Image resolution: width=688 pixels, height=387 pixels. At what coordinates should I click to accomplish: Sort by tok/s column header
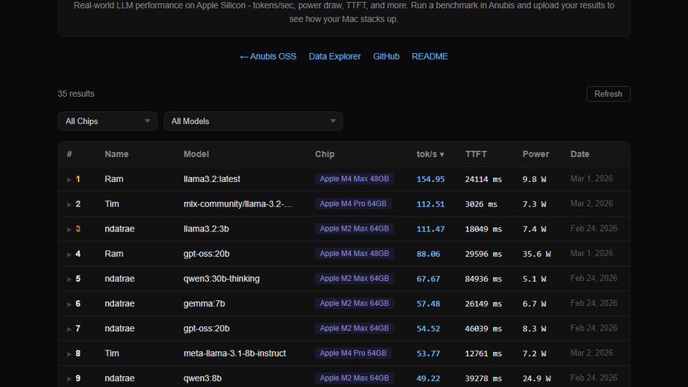(x=430, y=154)
